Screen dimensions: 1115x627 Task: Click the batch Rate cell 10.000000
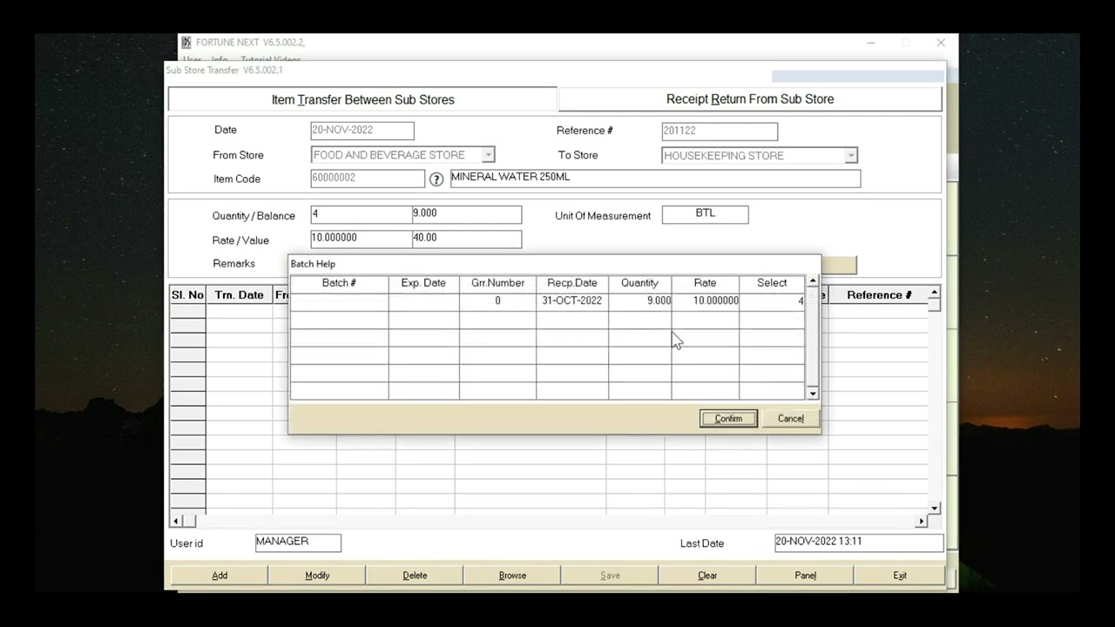click(x=706, y=300)
